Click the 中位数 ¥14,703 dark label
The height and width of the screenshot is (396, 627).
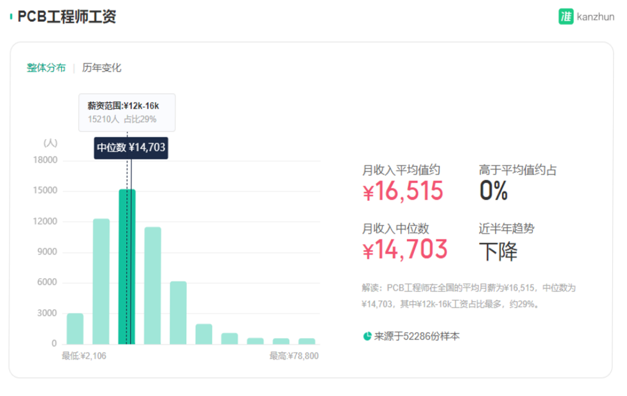pyautogui.click(x=131, y=148)
